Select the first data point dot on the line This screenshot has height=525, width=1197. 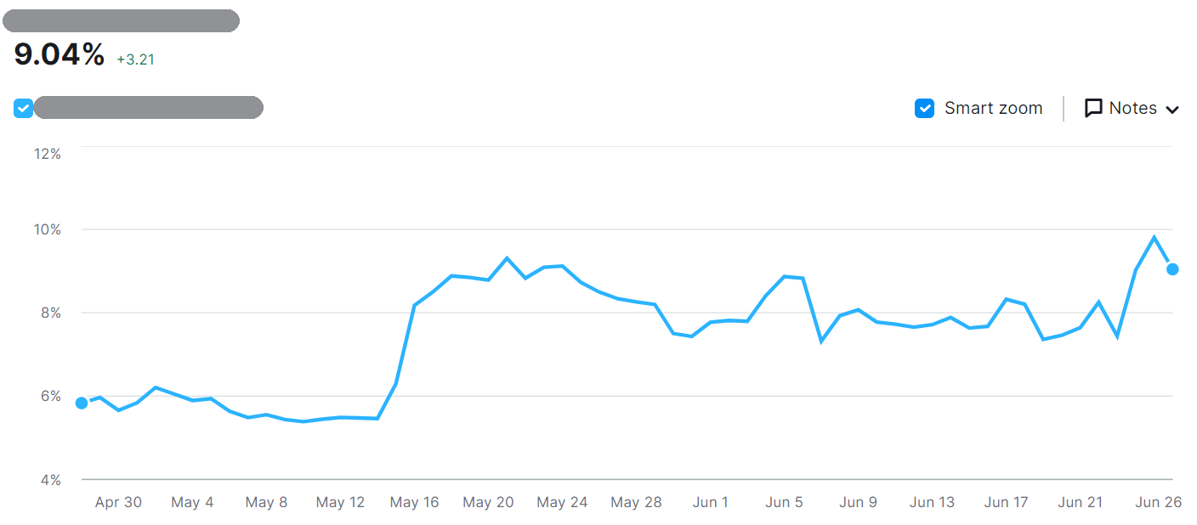pyautogui.click(x=82, y=403)
